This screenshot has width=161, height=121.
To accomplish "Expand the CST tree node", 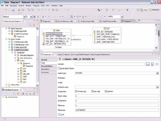I will tap(18, 69).
